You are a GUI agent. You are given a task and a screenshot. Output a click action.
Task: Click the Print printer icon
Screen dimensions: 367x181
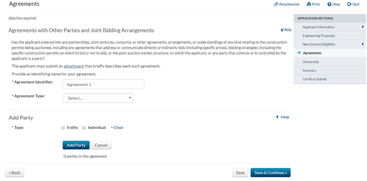tap(309, 4)
